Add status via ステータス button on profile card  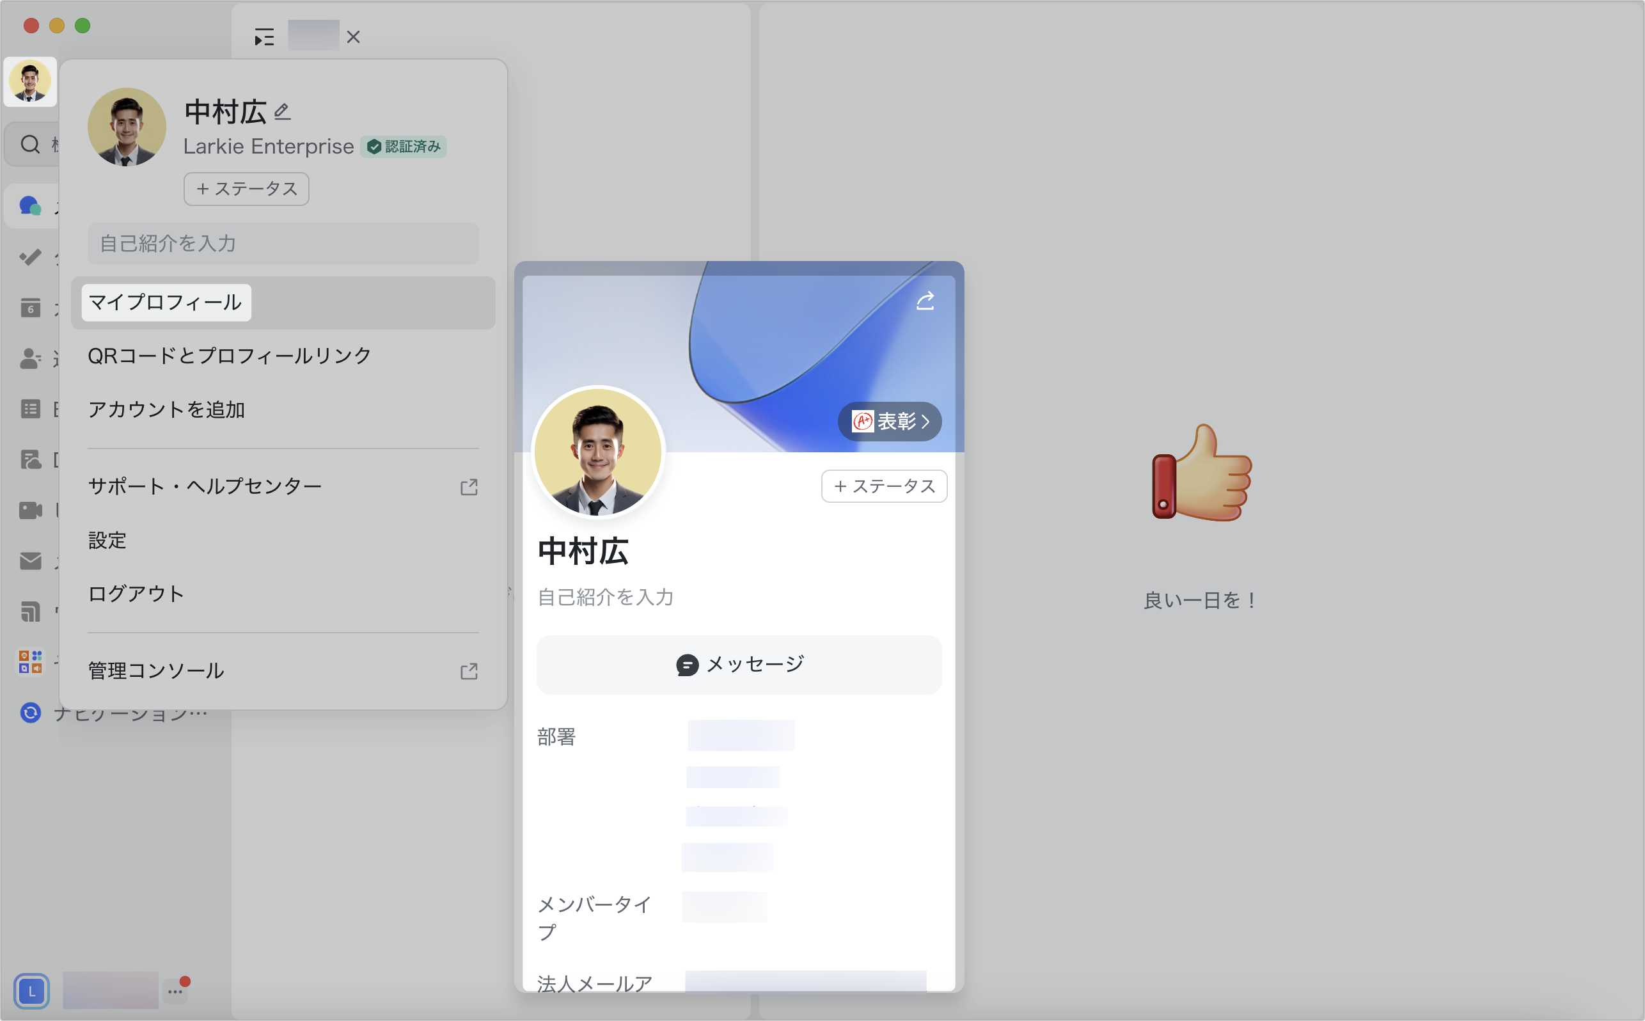(x=884, y=486)
